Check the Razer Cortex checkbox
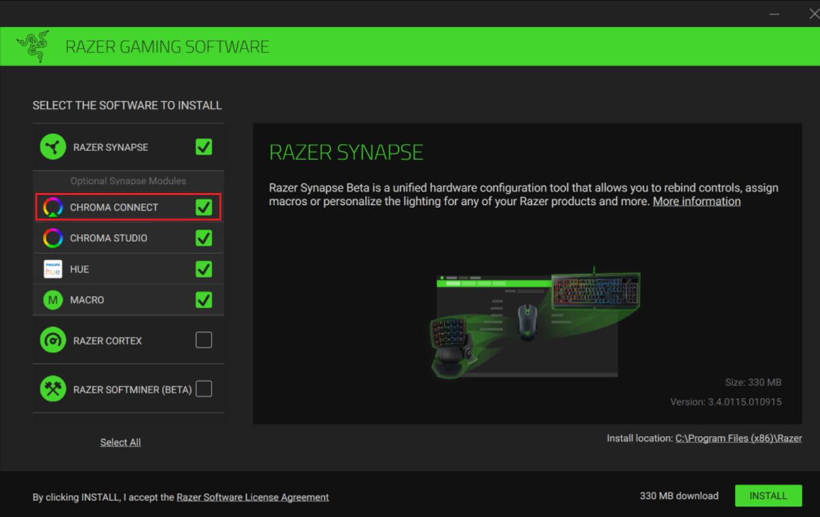Screen dimensions: 820x517 coord(204,340)
